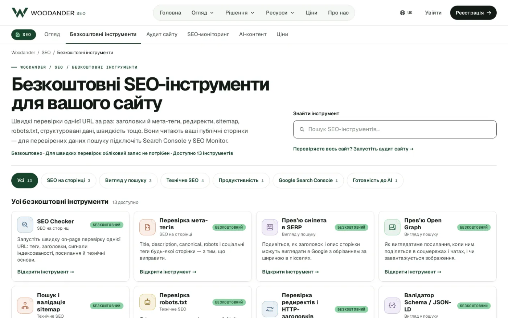Click the Реєстрація button

473,13
